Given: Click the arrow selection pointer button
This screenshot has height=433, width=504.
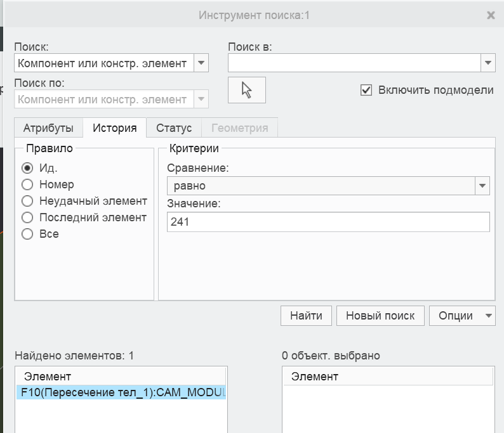Looking at the screenshot, I should 246,90.
